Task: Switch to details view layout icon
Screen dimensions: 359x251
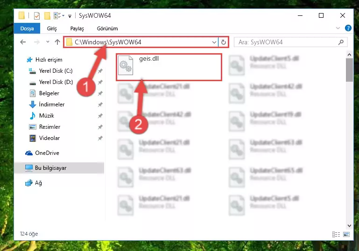Action: click(x=336, y=234)
